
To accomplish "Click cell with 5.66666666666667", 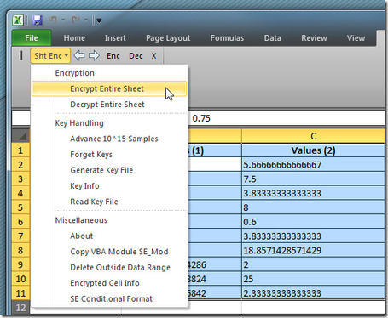I will click(x=313, y=165).
